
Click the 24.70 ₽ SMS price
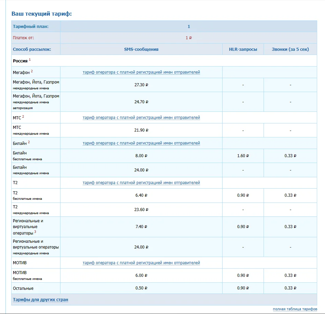point(141,102)
